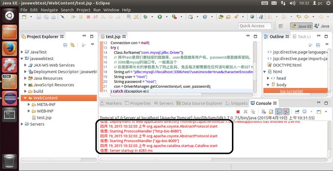This screenshot has width=333, height=171.
Task: Switch to the Markers tab
Action: click(x=111, y=103)
